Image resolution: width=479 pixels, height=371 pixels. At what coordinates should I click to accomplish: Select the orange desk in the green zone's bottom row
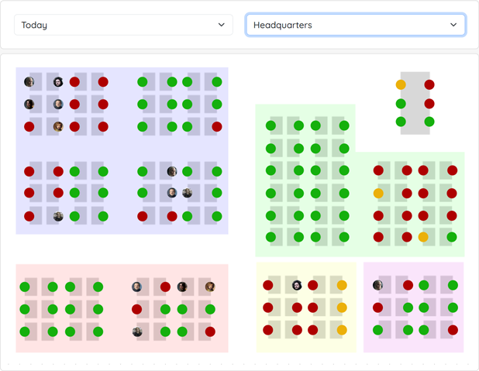pyautogui.click(x=423, y=237)
